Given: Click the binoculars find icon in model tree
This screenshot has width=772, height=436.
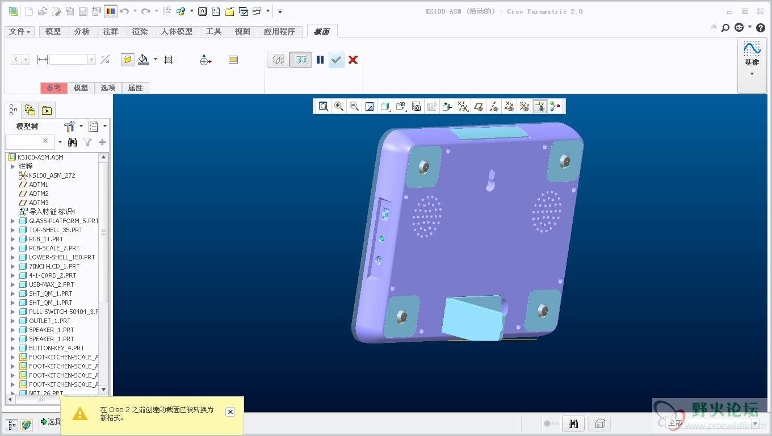Looking at the screenshot, I should [x=73, y=142].
